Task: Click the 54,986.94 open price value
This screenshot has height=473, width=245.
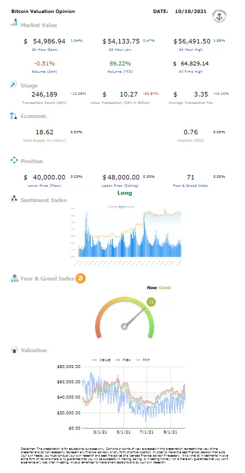Action: pos(50,41)
